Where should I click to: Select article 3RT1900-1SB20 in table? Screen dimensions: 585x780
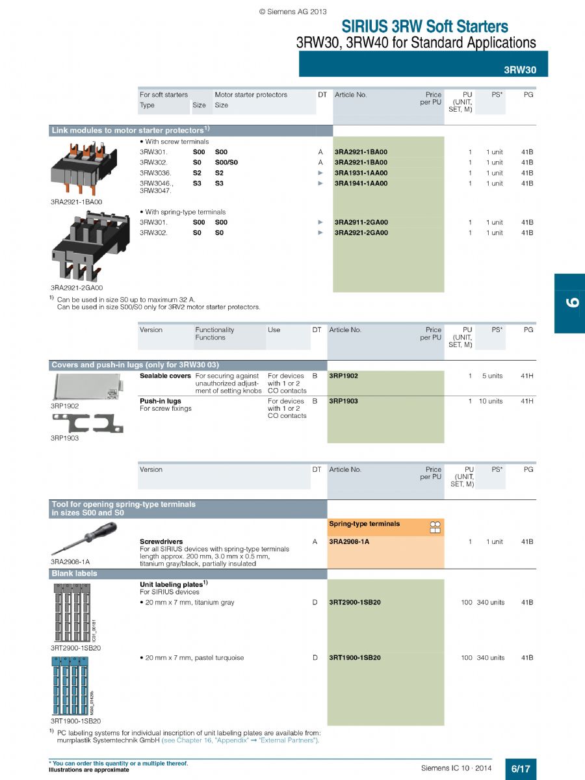(x=355, y=658)
